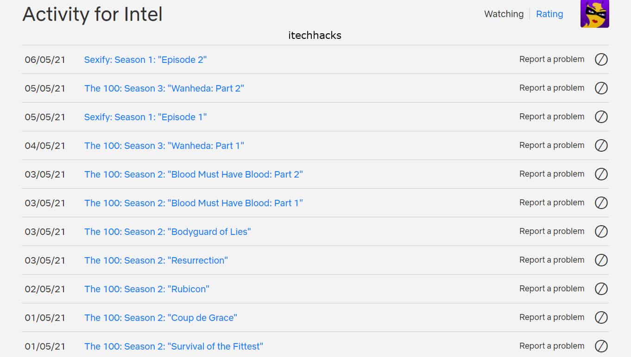The image size is (631, 357).
Task: Select the Watching tab
Action: pos(504,14)
